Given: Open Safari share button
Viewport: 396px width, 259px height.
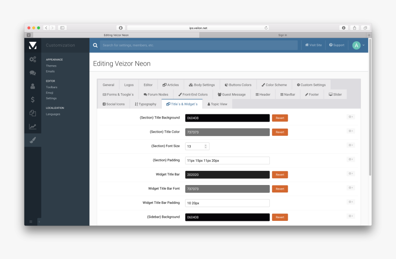Looking at the screenshot, I should point(355,28).
